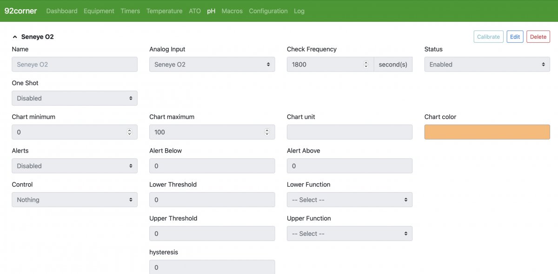Click the red Delete button
The height and width of the screenshot is (274, 558).
click(538, 37)
